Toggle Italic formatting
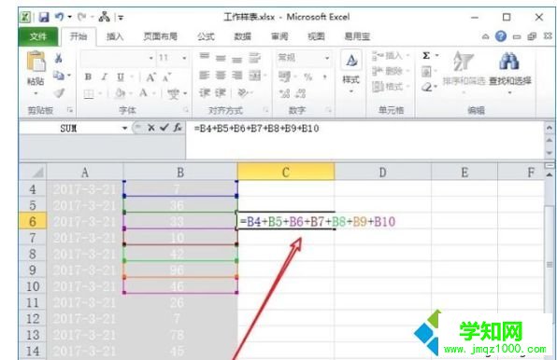This screenshot has height=360, width=557. 105,76
